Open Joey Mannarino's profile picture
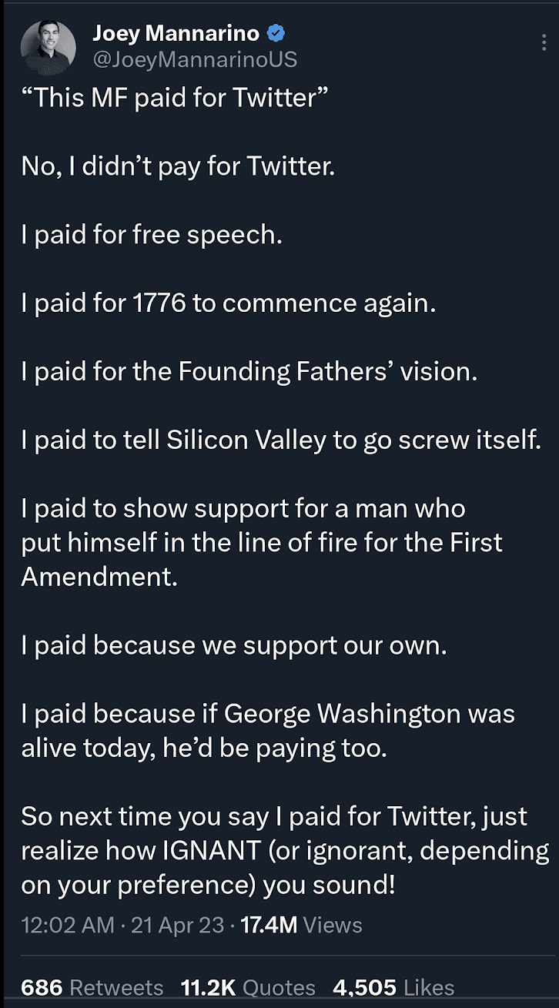The height and width of the screenshot is (1008, 559). tap(49, 48)
